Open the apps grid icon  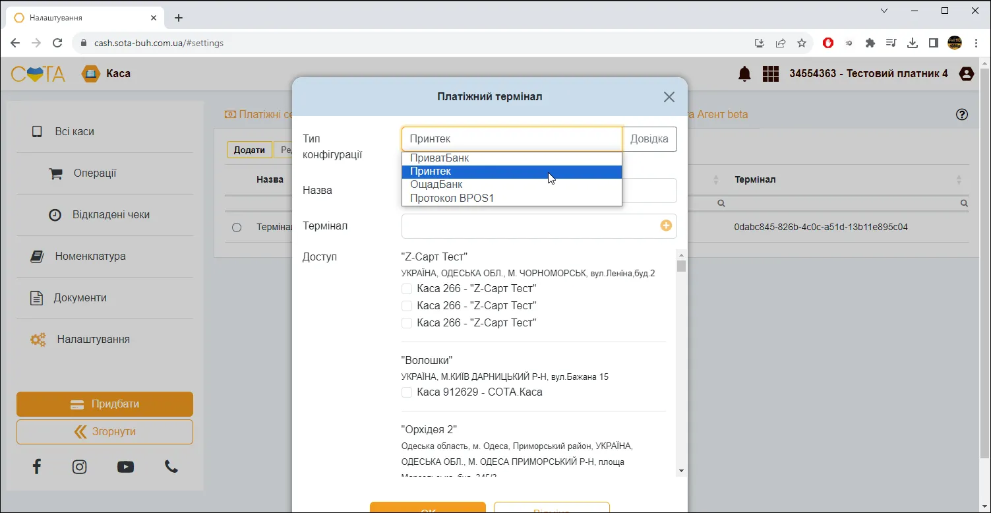(x=771, y=74)
